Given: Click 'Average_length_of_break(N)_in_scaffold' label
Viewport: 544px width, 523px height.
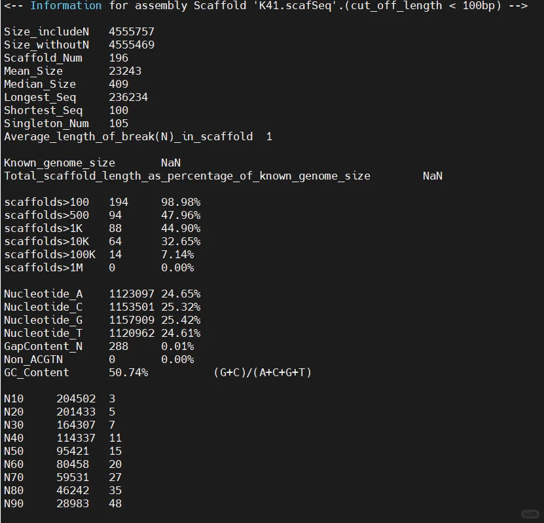Looking at the screenshot, I should click(128, 136).
